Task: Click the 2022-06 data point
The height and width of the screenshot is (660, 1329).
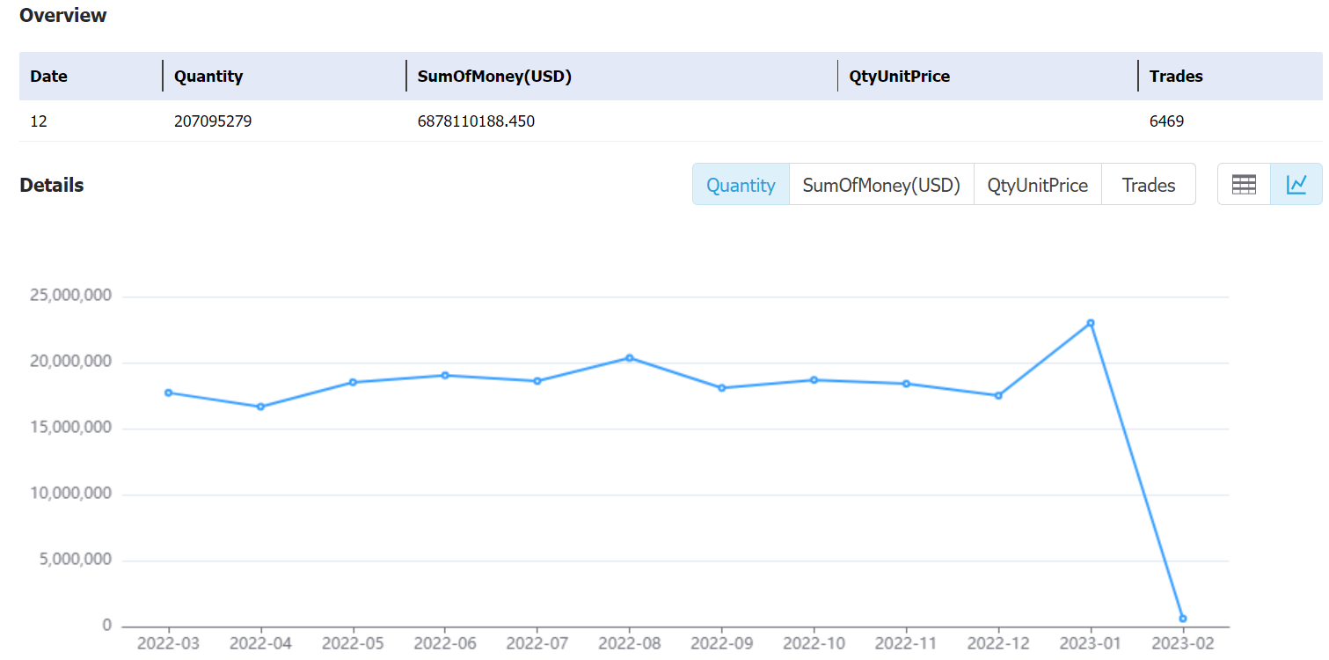Action: tap(445, 375)
